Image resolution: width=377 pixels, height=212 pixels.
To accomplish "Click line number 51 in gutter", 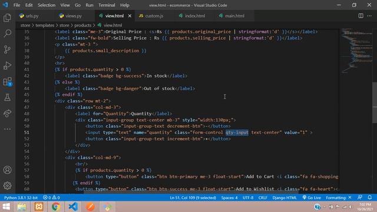I will (27, 132).
